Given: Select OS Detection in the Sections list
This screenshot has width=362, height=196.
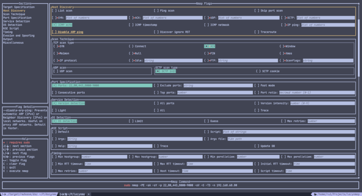Looking at the screenshot, I should coord(13,25).
